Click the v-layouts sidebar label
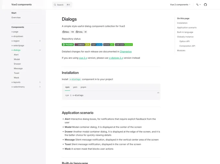Image resolution: width=220 pixels, height=164 pixels. [x=16, y=82]
